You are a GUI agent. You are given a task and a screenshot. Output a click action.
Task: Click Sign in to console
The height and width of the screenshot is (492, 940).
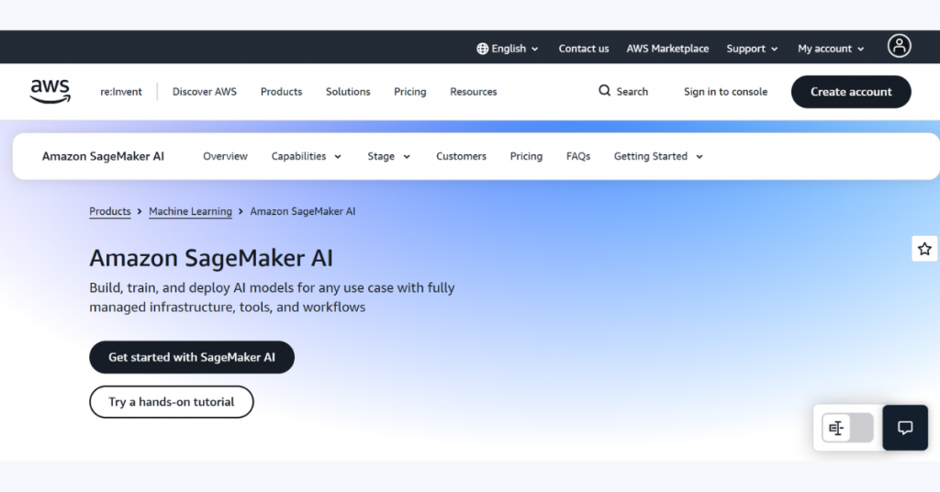point(725,92)
